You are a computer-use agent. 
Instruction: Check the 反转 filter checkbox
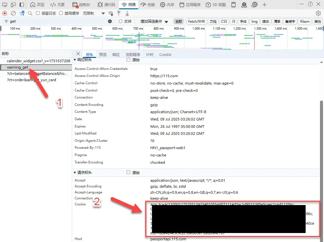121,21
